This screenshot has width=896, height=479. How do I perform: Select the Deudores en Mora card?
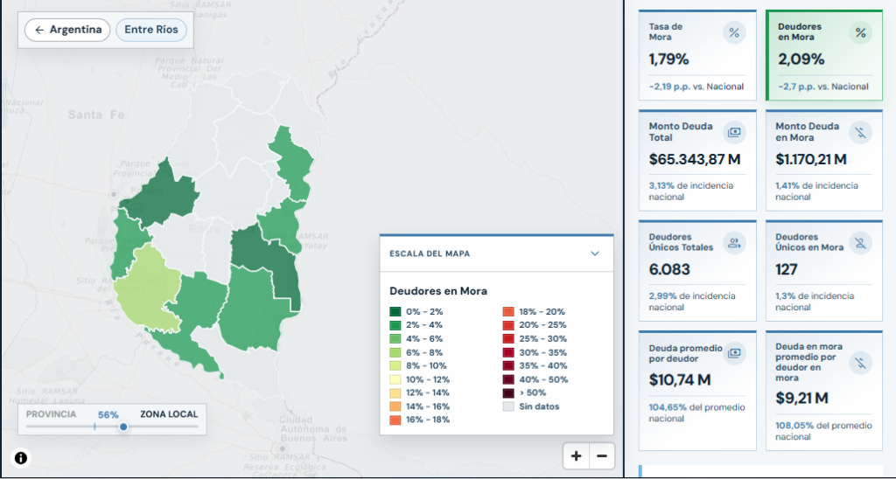[x=824, y=55]
